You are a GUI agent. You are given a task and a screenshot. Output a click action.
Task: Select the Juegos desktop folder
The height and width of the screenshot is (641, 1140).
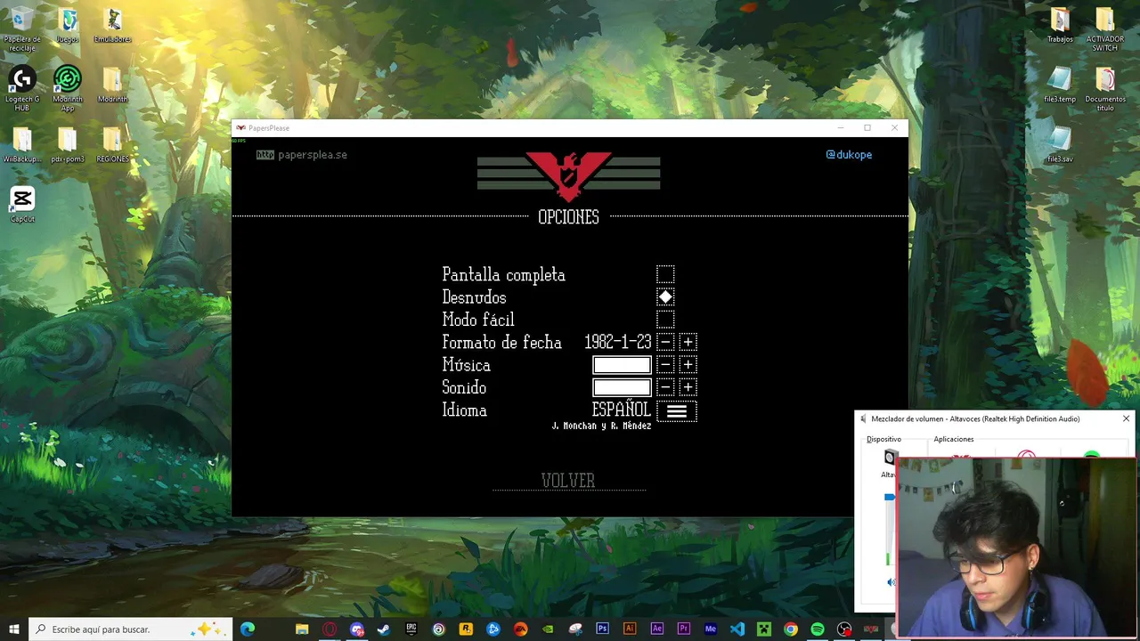68,25
